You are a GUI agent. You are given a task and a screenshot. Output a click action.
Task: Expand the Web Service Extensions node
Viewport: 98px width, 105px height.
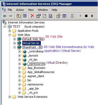[10, 97]
